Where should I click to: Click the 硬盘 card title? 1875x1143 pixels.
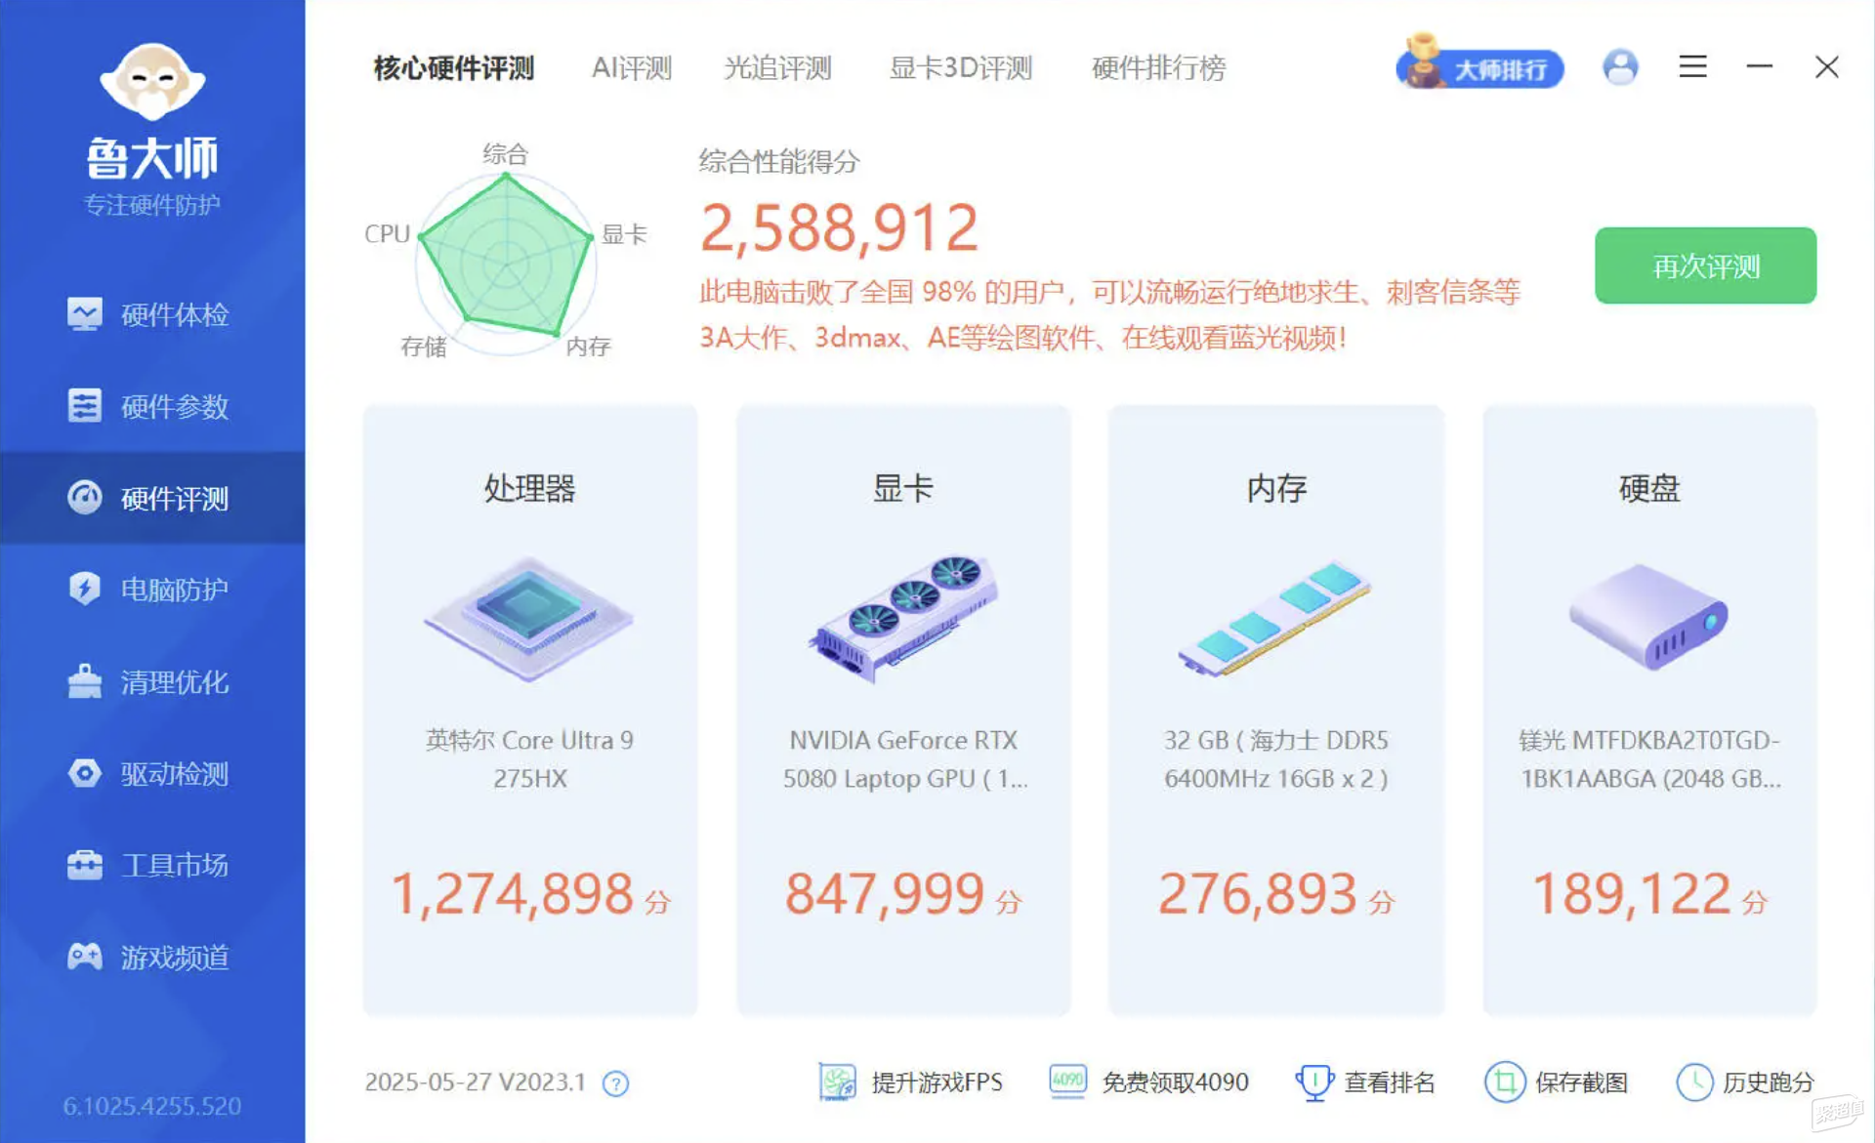[1648, 488]
